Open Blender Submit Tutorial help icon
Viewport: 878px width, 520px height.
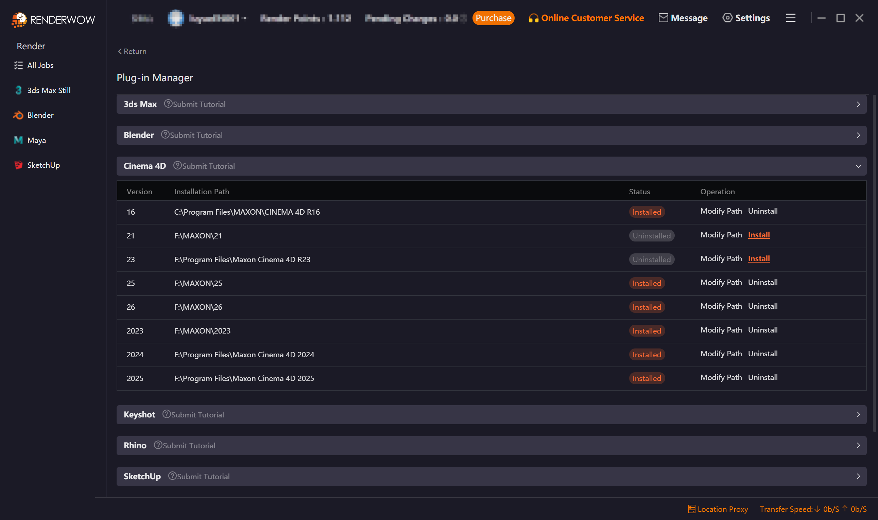165,135
